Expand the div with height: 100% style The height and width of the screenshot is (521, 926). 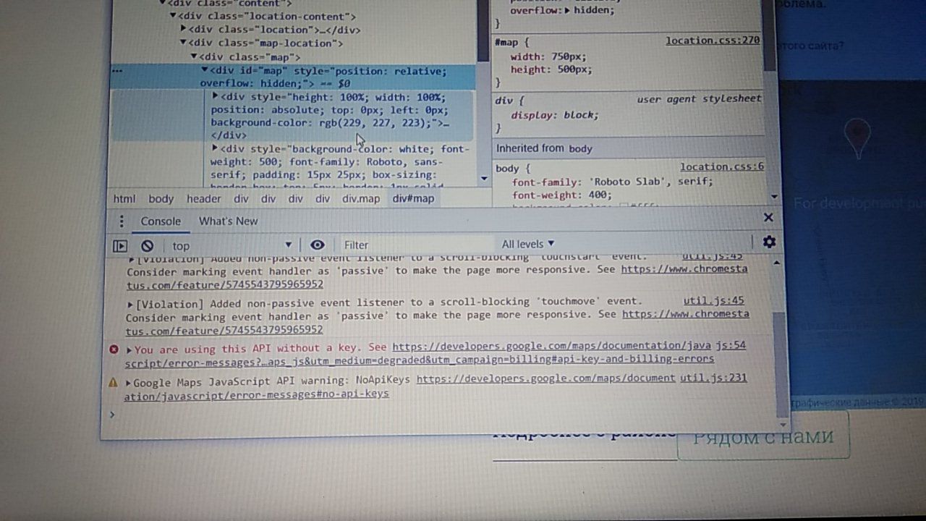click(x=216, y=96)
